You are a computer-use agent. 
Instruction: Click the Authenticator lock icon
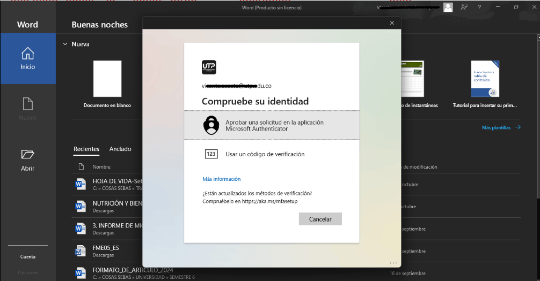pos(211,125)
